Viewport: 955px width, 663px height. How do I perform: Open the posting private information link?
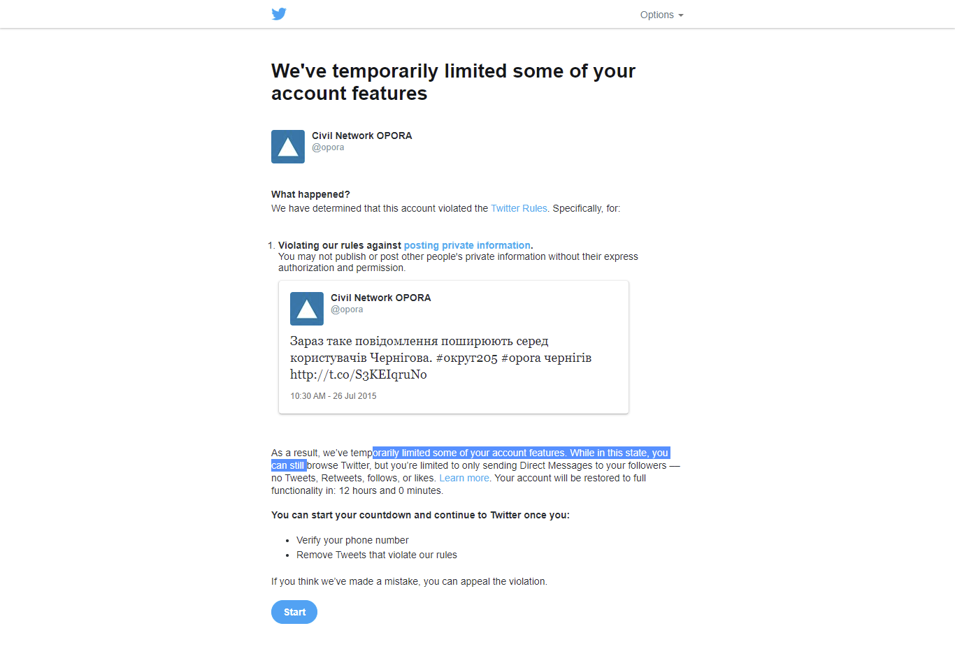pyautogui.click(x=467, y=245)
